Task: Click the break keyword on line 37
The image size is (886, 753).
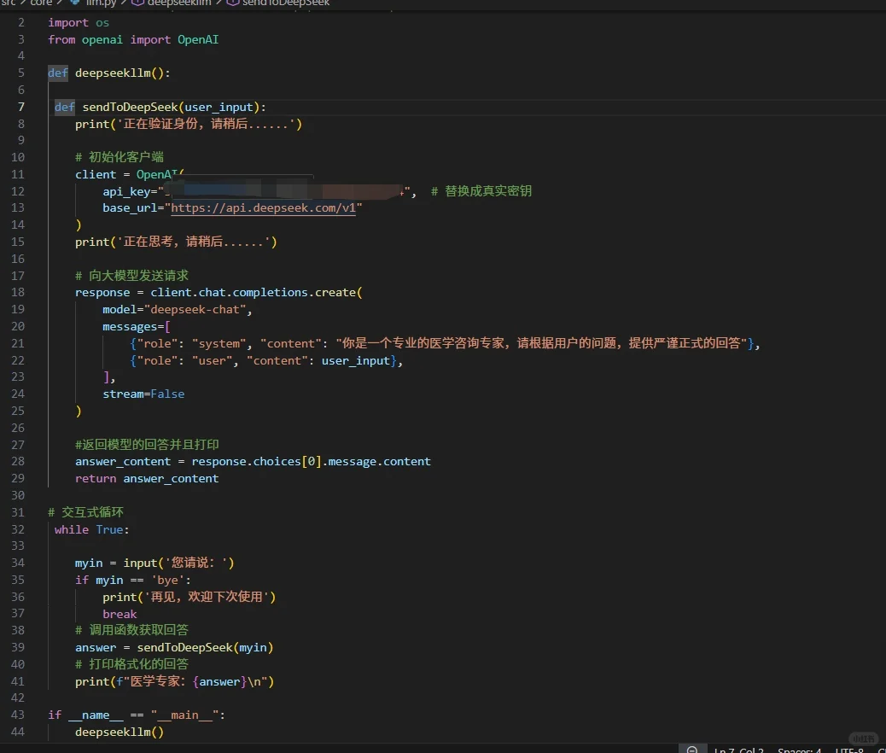Action: (x=119, y=614)
